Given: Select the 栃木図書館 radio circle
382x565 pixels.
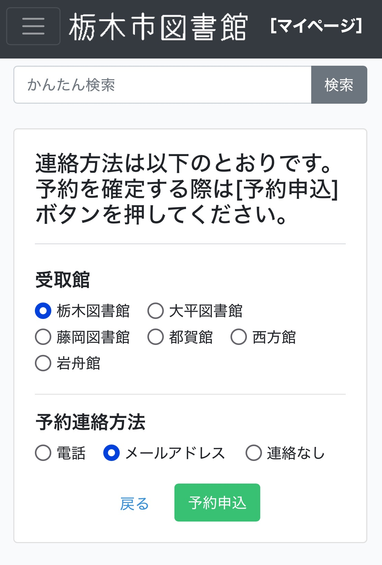Looking at the screenshot, I should click(x=43, y=311).
